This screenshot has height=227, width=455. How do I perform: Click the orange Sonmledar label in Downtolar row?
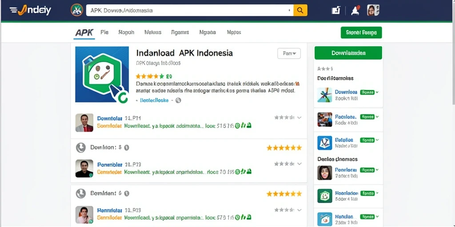click(x=109, y=126)
